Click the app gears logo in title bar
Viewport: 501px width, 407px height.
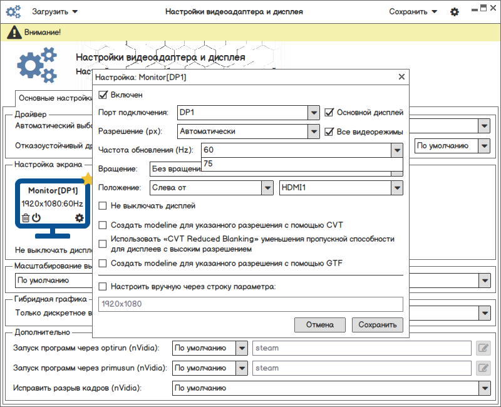pos(13,12)
